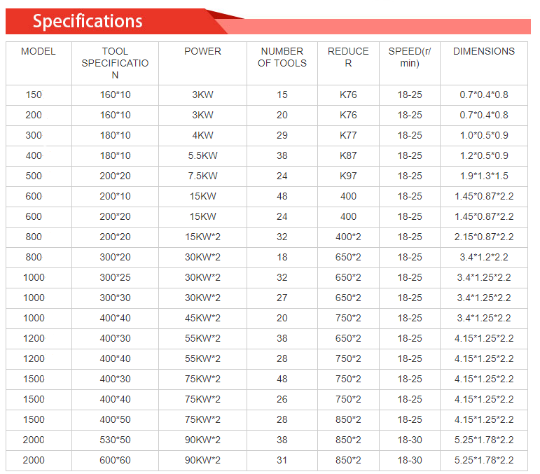Image resolution: width=540 pixels, height=474 pixels.
Task: Click 90KW*2 power in the 530*50 row
Action: 202,440
